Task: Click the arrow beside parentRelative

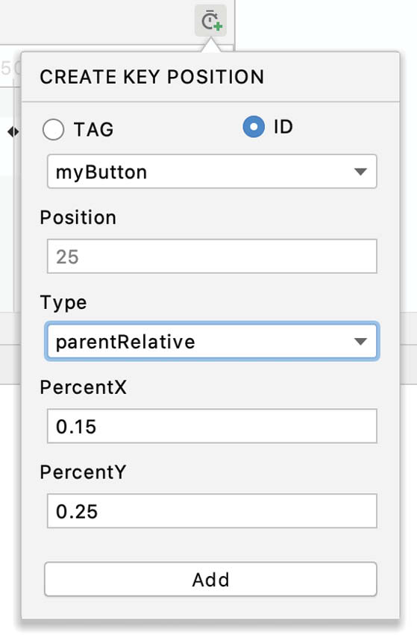Action: [x=360, y=342]
